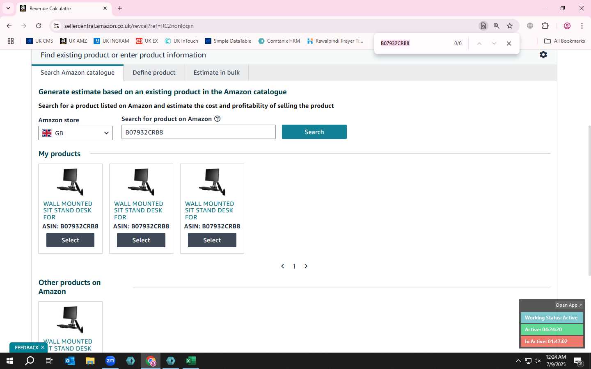
Task: Open UK EX bookmark
Action: [147, 41]
